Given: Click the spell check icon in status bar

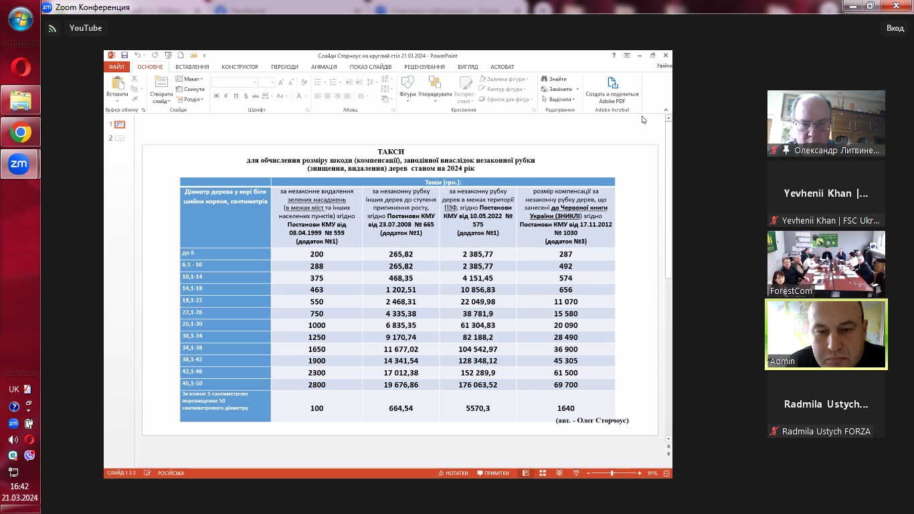Looking at the screenshot, I should pos(147,473).
